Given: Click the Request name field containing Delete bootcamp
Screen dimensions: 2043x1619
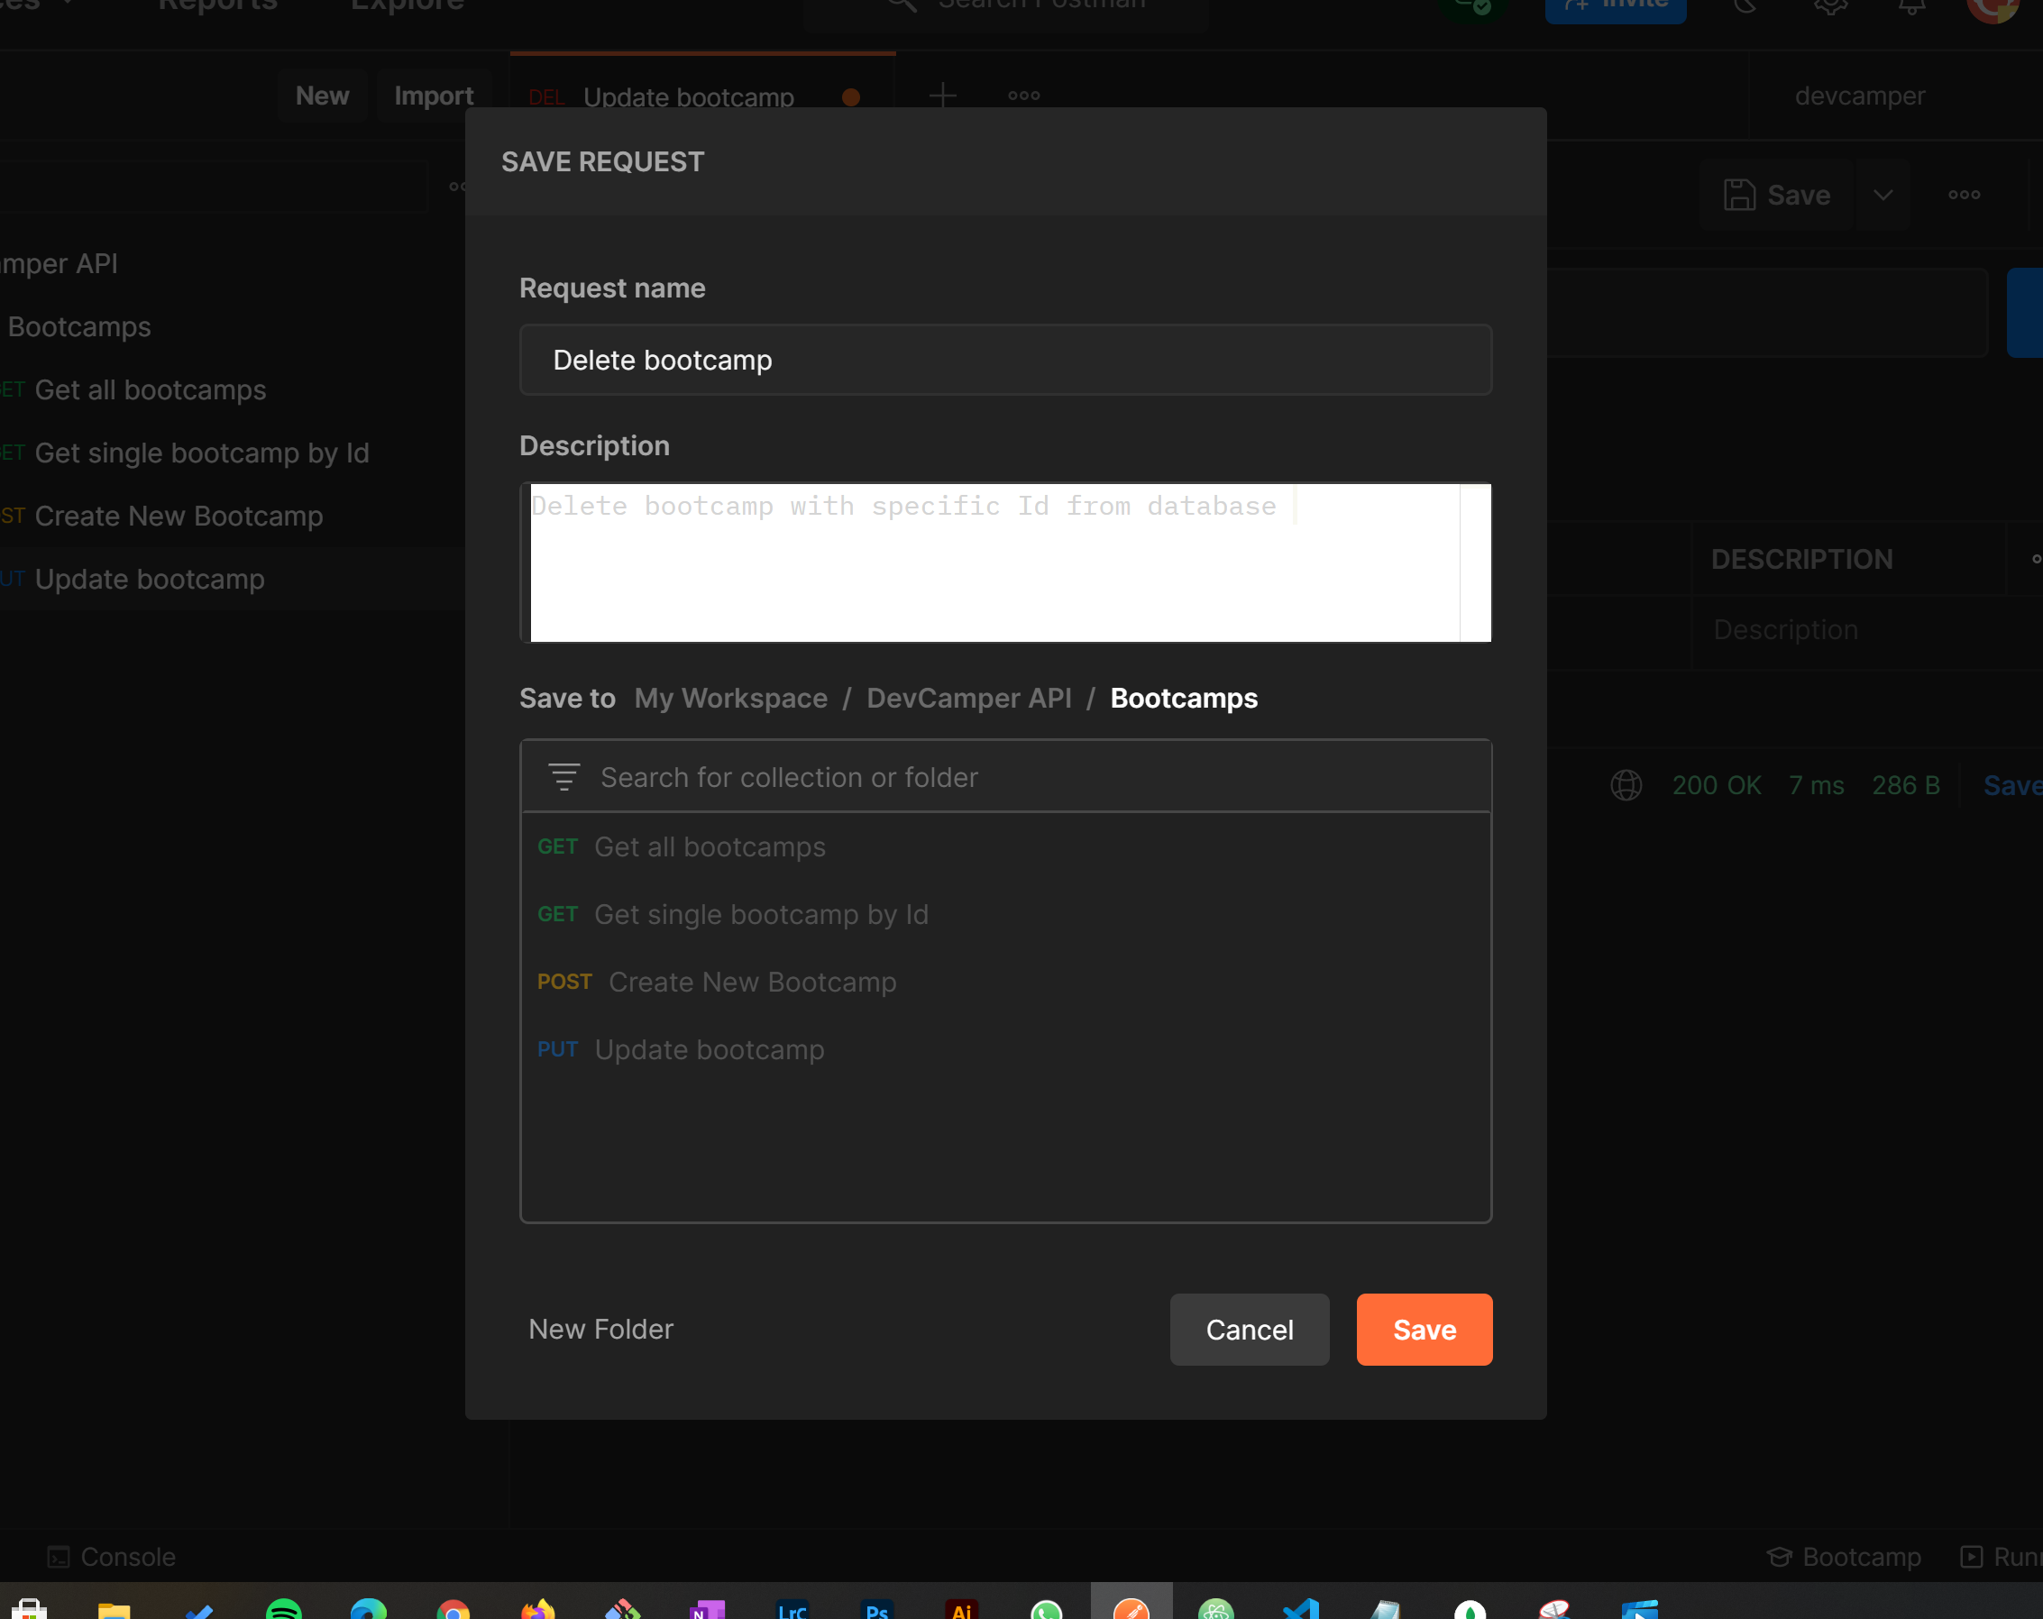Looking at the screenshot, I should [1005, 360].
